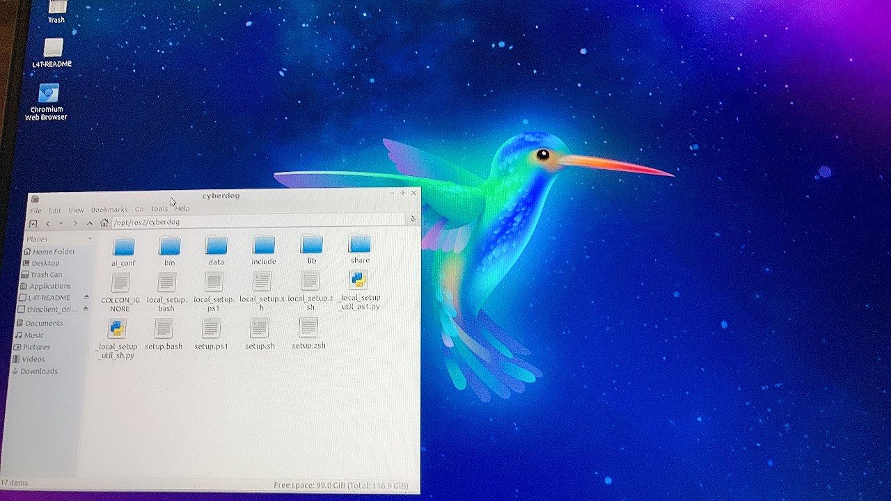891x501 pixels.
Task: Open the lib folder
Action: 312,250
